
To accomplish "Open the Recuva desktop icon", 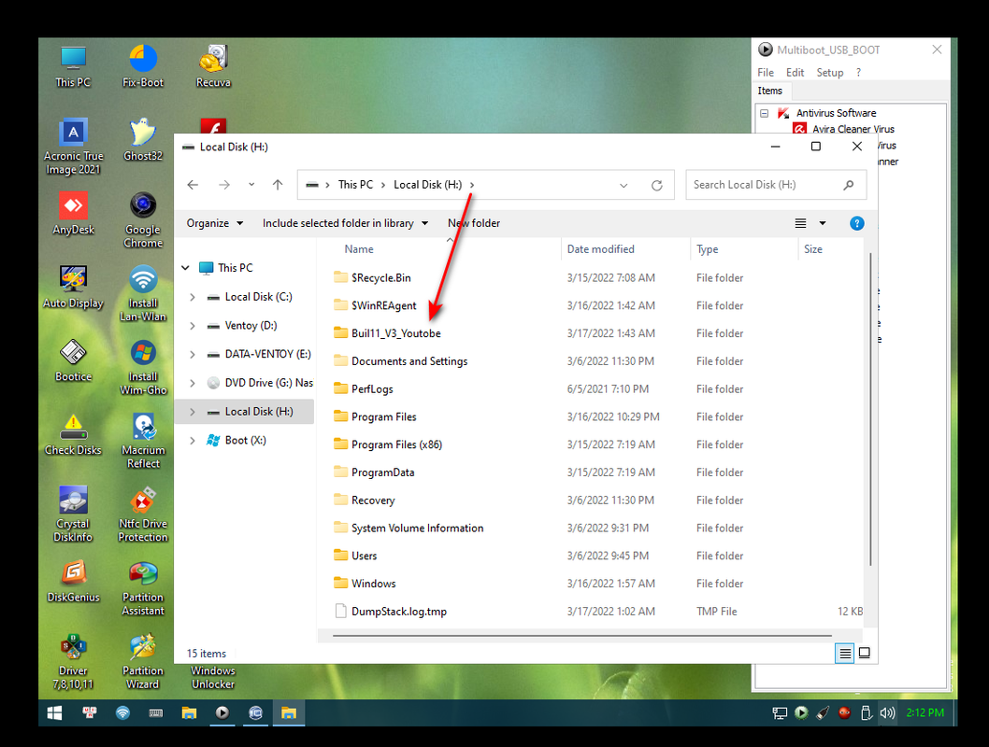I will 213,67.
